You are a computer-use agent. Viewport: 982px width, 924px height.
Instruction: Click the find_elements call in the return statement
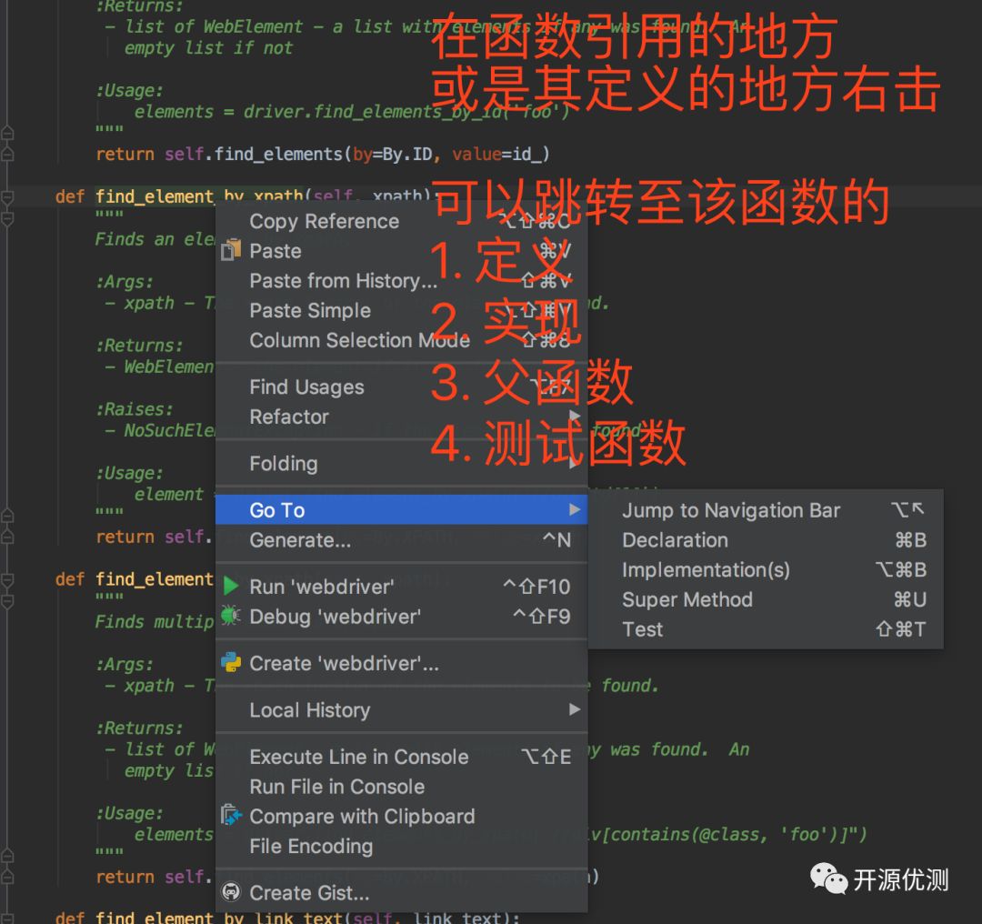[278, 154]
